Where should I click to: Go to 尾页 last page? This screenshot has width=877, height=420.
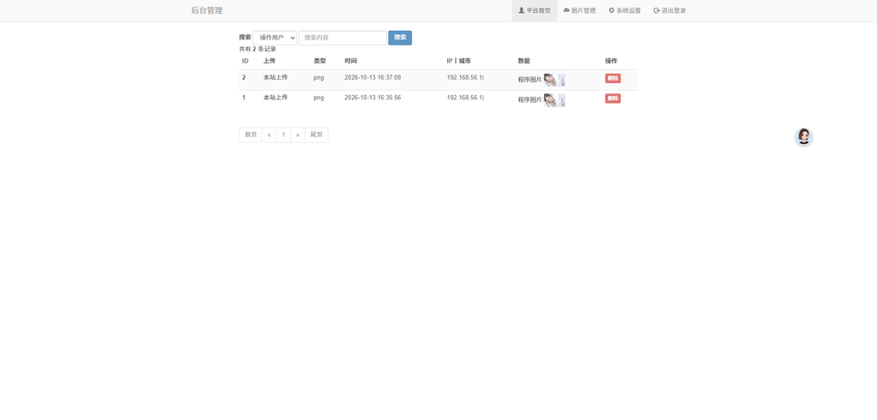click(317, 135)
